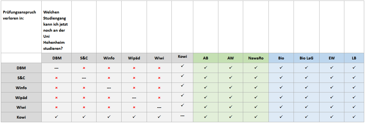365x123 pixels.
Task: Select the checkmark in Kowi row, Bio LaG column
Action: (x=306, y=117)
